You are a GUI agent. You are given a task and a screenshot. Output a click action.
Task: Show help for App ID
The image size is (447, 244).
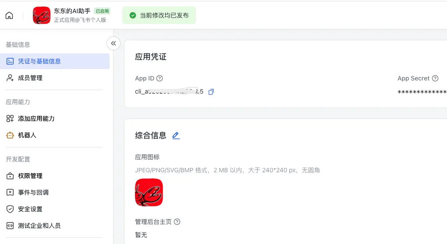[x=160, y=78]
